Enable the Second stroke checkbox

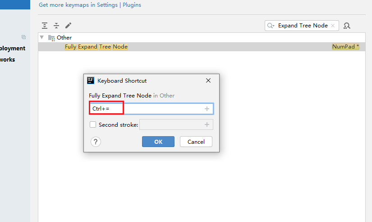pyautogui.click(x=93, y=124)
